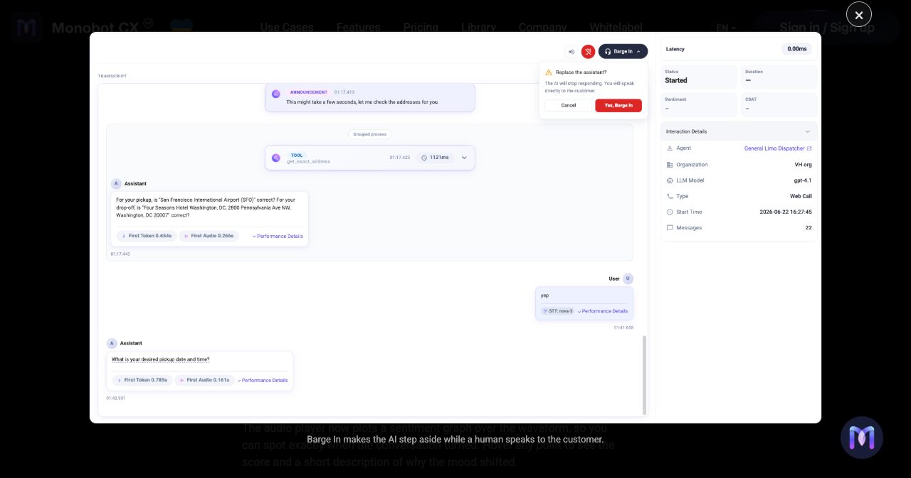This screenshot has height=478, width=911.
Task: Click Cancel in the Replace the assistant popup
Action: pyautogui.click(x=568, y=105)
